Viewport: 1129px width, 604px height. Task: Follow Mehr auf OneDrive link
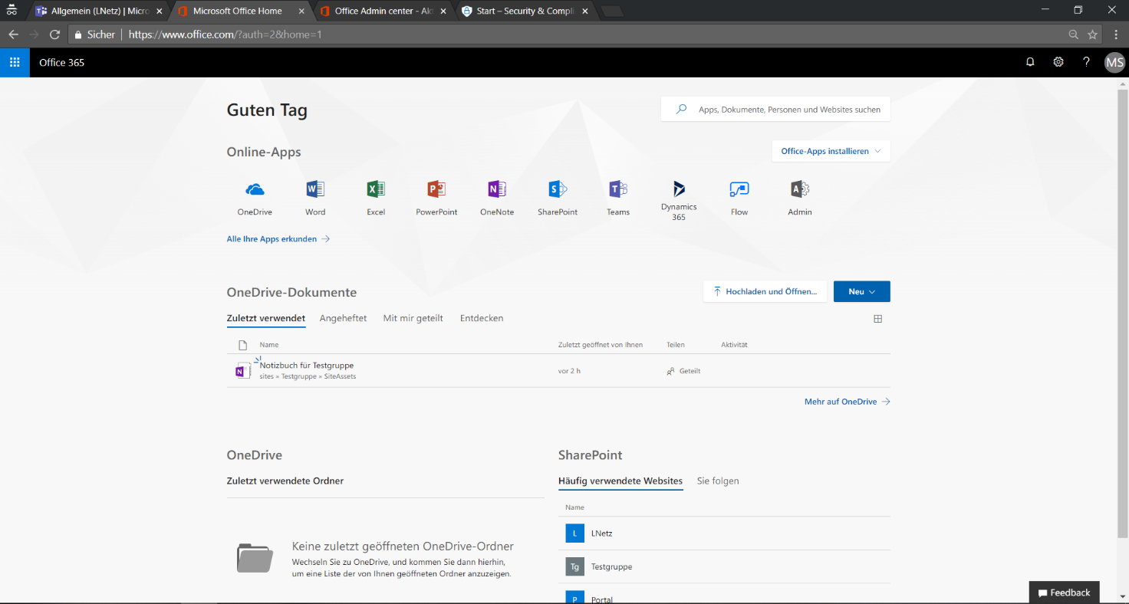848,402
